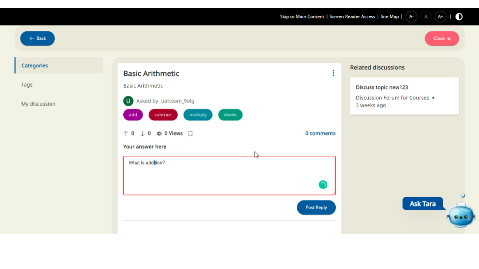Open the Ask Tara chatbot robot
The height and width of the screenshot is (269, 479).
pyautogui.click(x=461, y=213)
